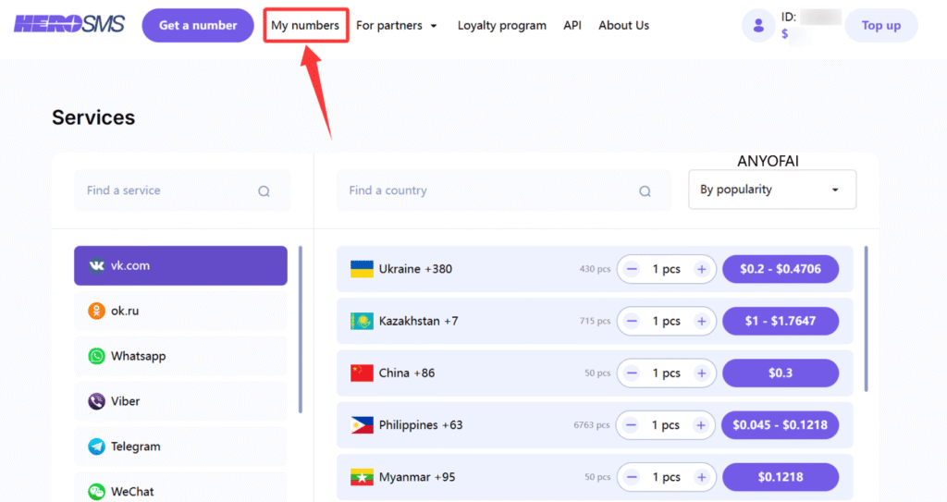
Task: Click the China +86 country name
Action: [x=407, y=373]
